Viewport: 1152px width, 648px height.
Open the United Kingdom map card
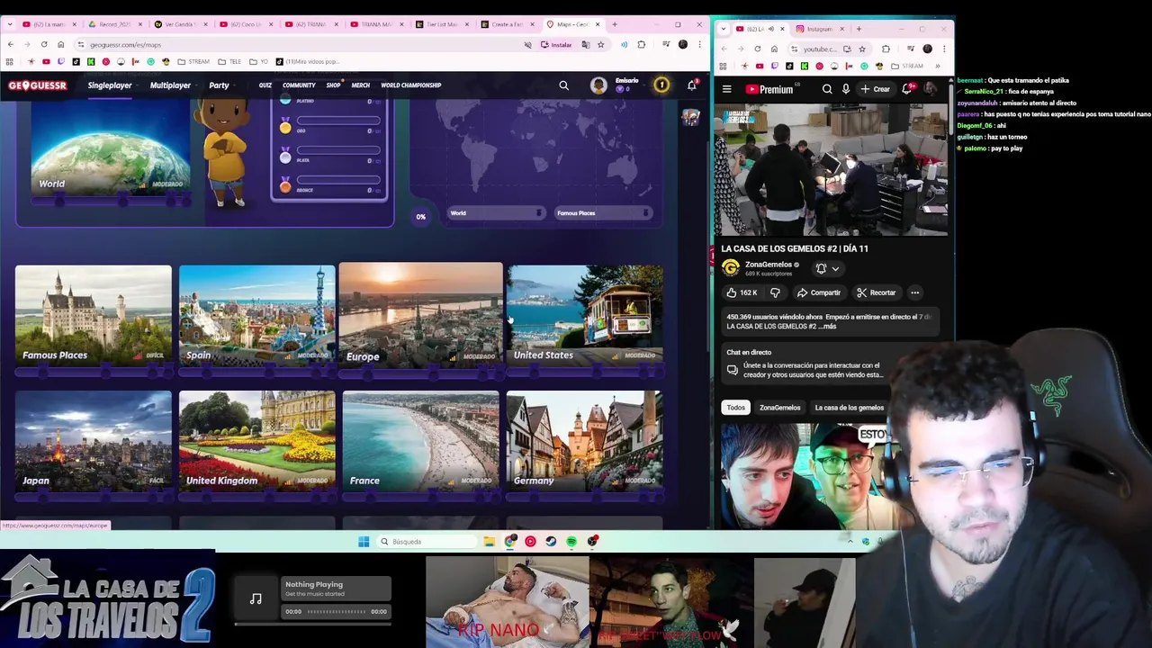pyautogui.click(x=256, y=440)
